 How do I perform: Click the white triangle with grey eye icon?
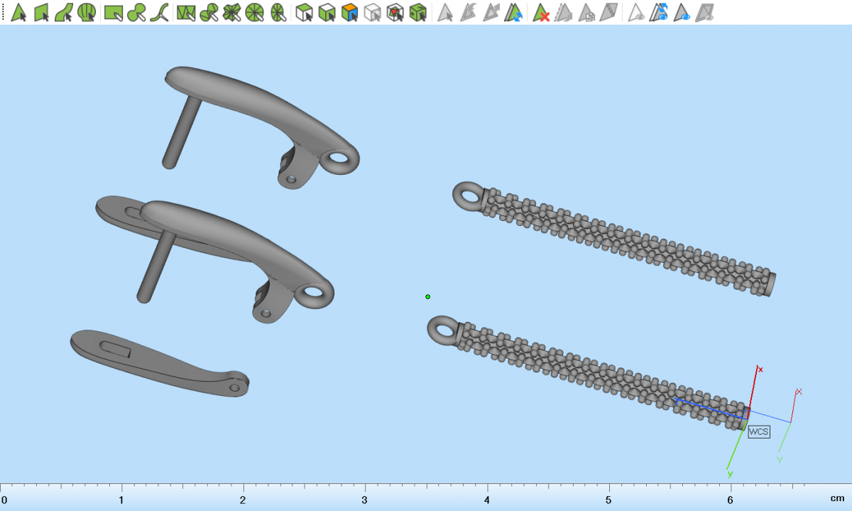coord(637,12)
